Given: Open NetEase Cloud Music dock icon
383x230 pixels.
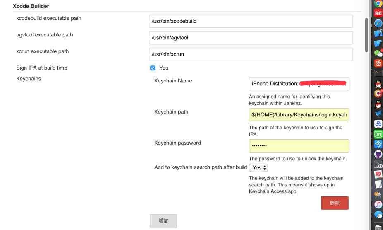Looking at the screenshot, I should click(378, 63).
